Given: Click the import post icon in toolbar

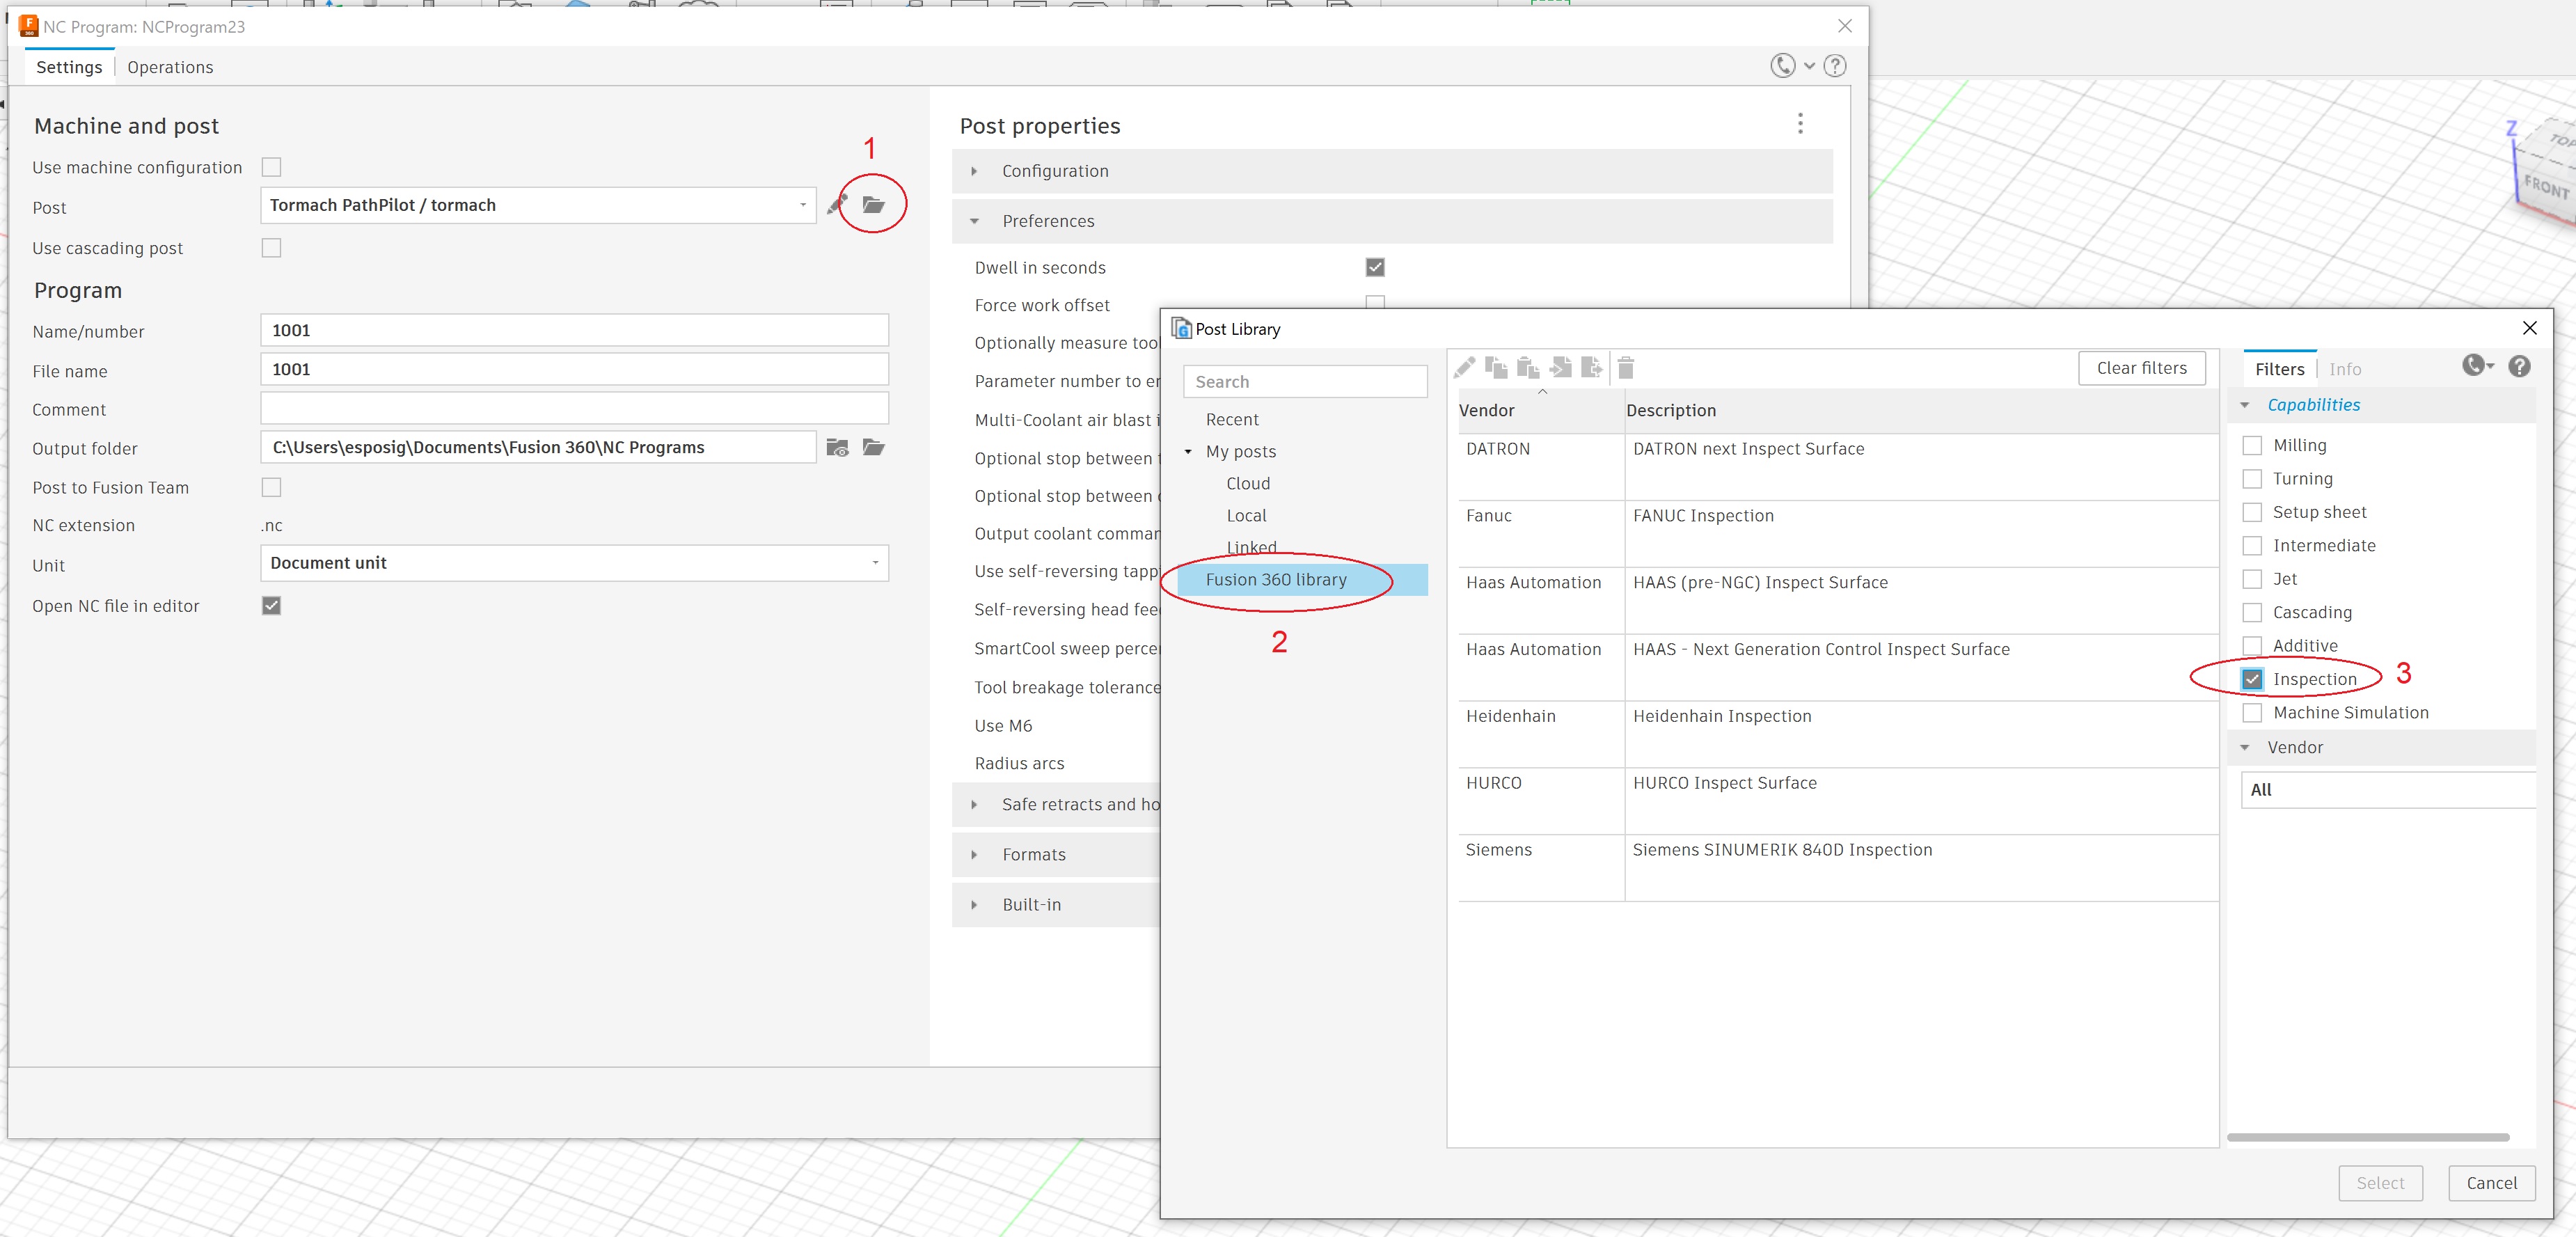Looking at the screenshot, I should [1560, 368].
